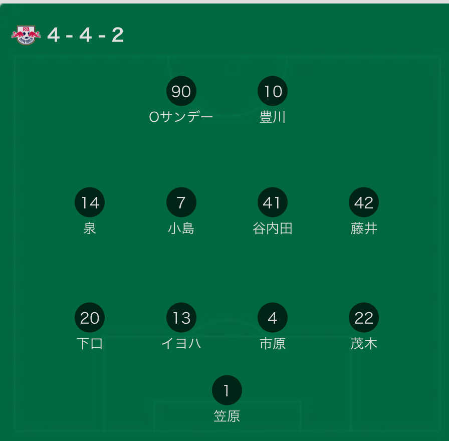Click the 藤井 player name

point(364,229)
